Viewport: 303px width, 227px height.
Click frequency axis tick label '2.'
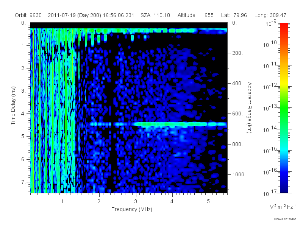point(100,202)
